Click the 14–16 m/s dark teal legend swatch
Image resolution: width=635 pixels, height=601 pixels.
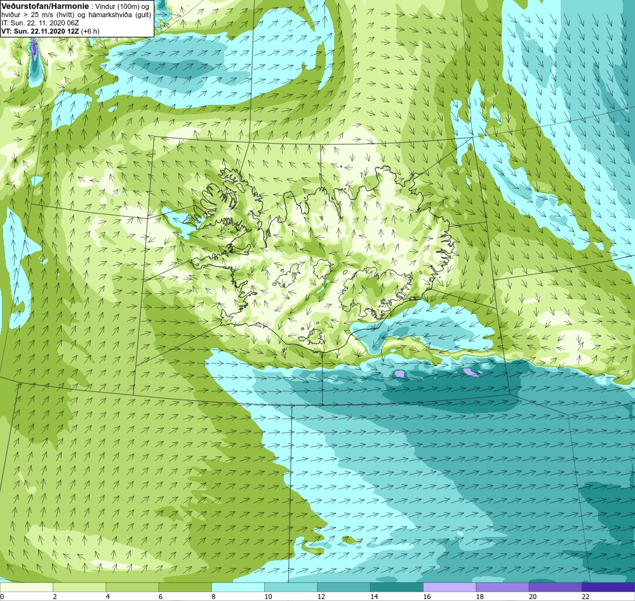[397, 587]
